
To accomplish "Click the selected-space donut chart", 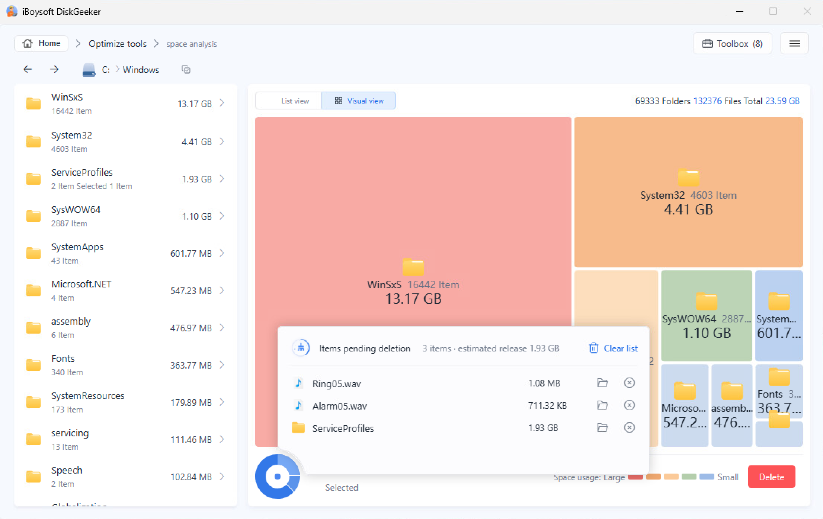I will 278,476.
